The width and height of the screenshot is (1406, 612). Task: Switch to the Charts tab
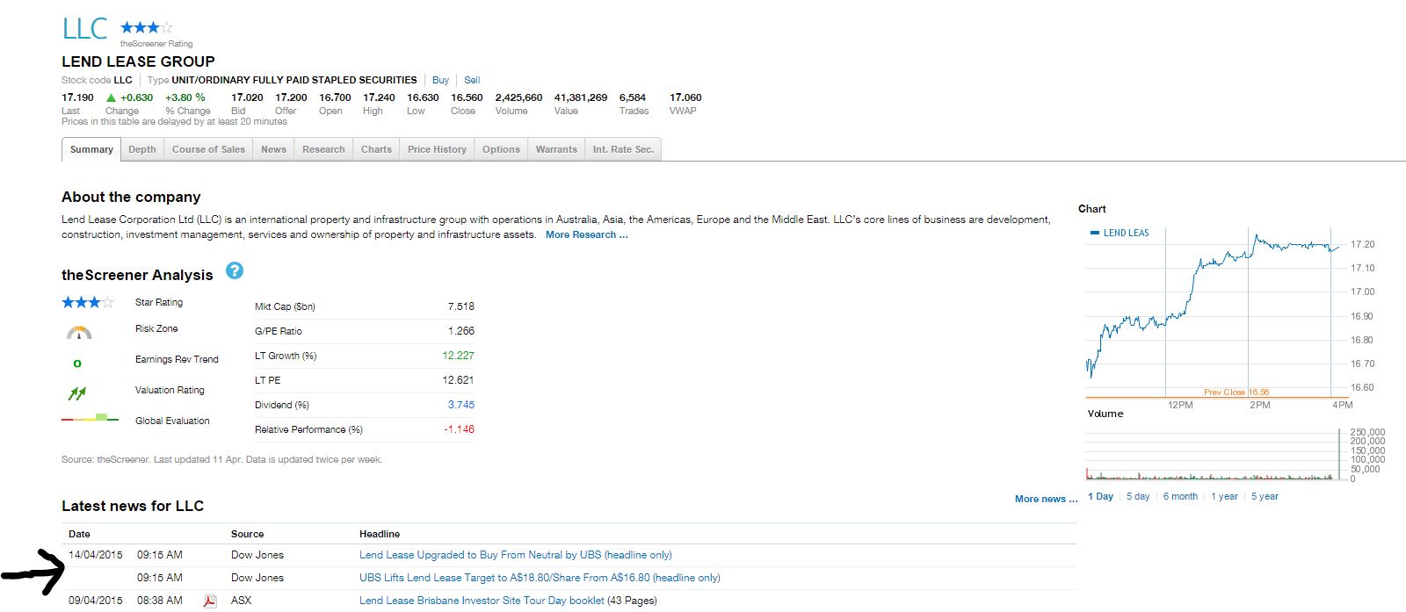tap(376, 149)
